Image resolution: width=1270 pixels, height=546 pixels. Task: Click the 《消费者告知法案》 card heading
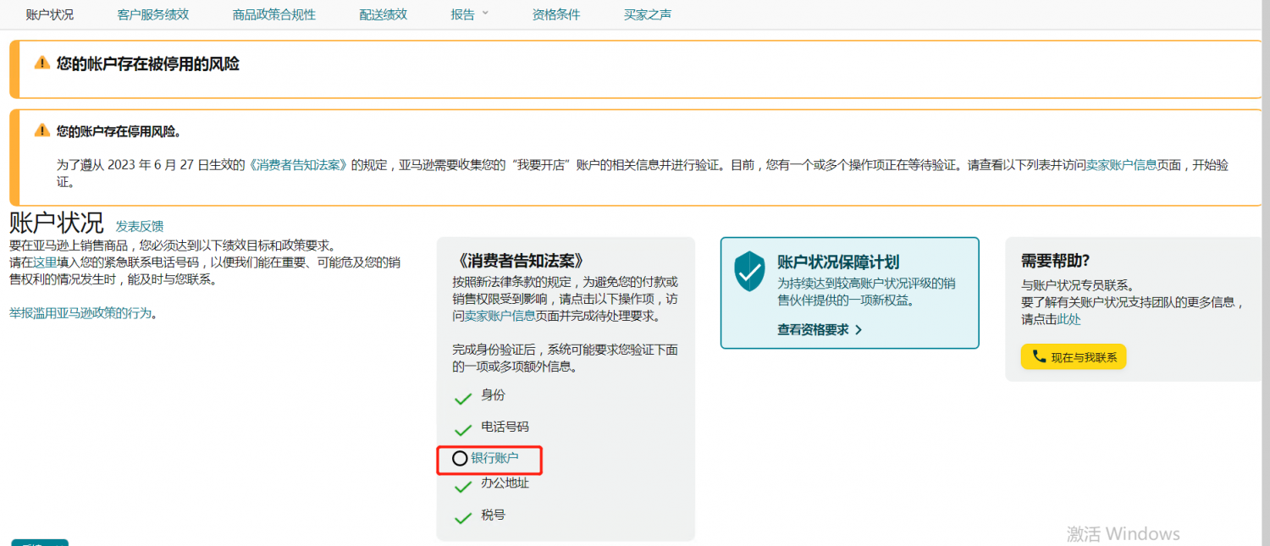tap(519, 261)
